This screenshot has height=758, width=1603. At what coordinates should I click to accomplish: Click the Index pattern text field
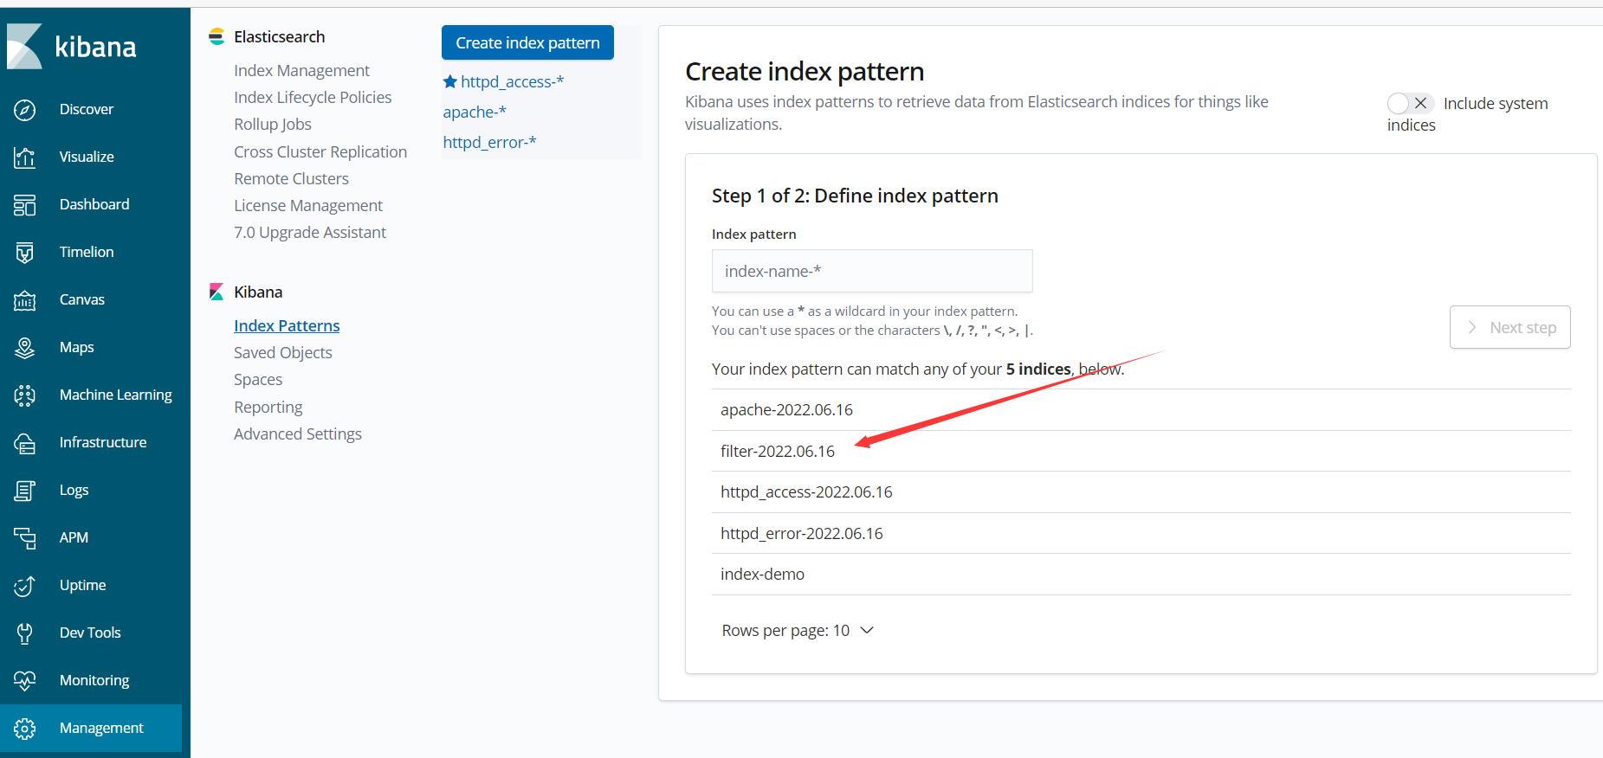[x=871, y=272]
